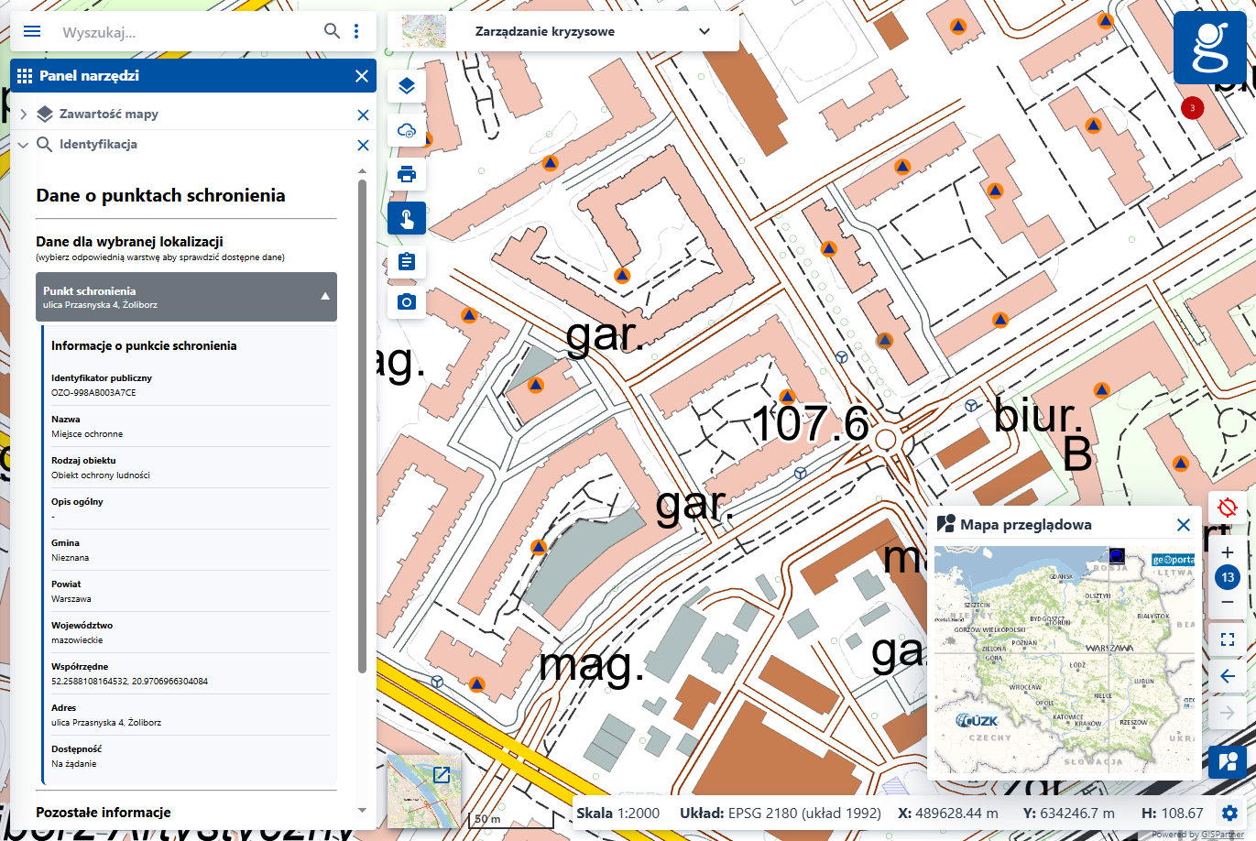Open the hamburger main menu

[32, 31]
